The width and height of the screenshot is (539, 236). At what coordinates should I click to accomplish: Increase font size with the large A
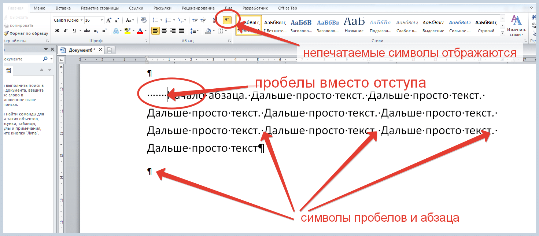point(108,20)
